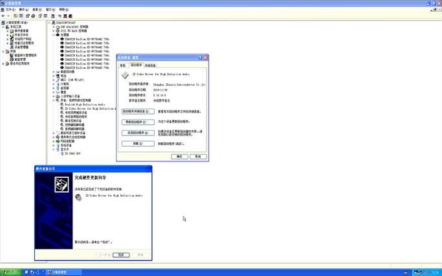Click the back arrow in the toolbar
442x276 pixels.
pyautogui.click(x=5, y=17)
